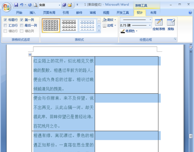Enable the 汇总行 checkbox
The height and width of the screenshot is (152, 194).
[x=5, y=25]
